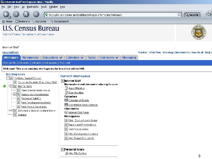The image size is (212, 159).
Task: Click the Print icon in the toolbar
Action: click(x=209, y=14)
